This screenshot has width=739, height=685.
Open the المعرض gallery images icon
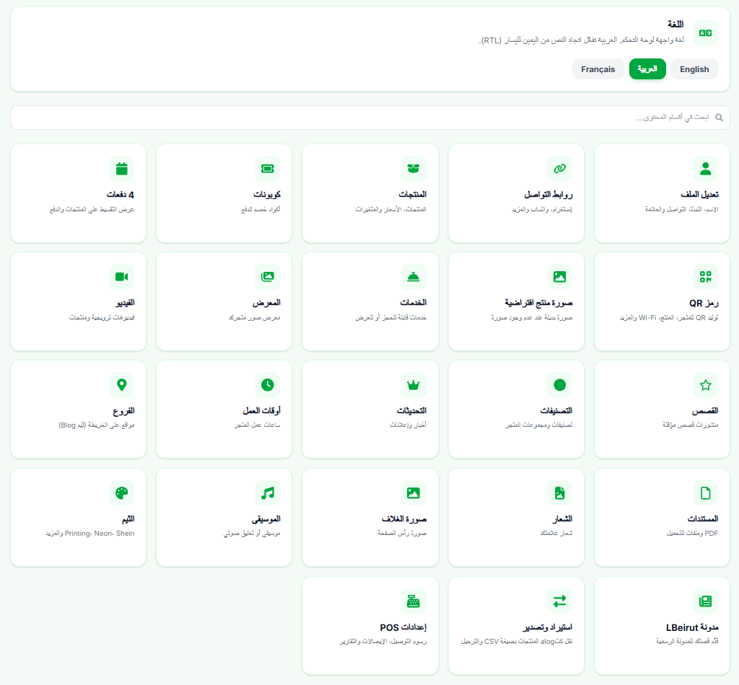[267, 277]
